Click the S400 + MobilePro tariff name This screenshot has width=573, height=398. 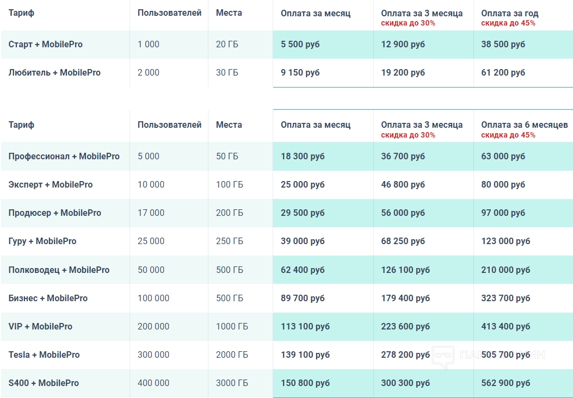pyautogui.click(x=44, y=383)
